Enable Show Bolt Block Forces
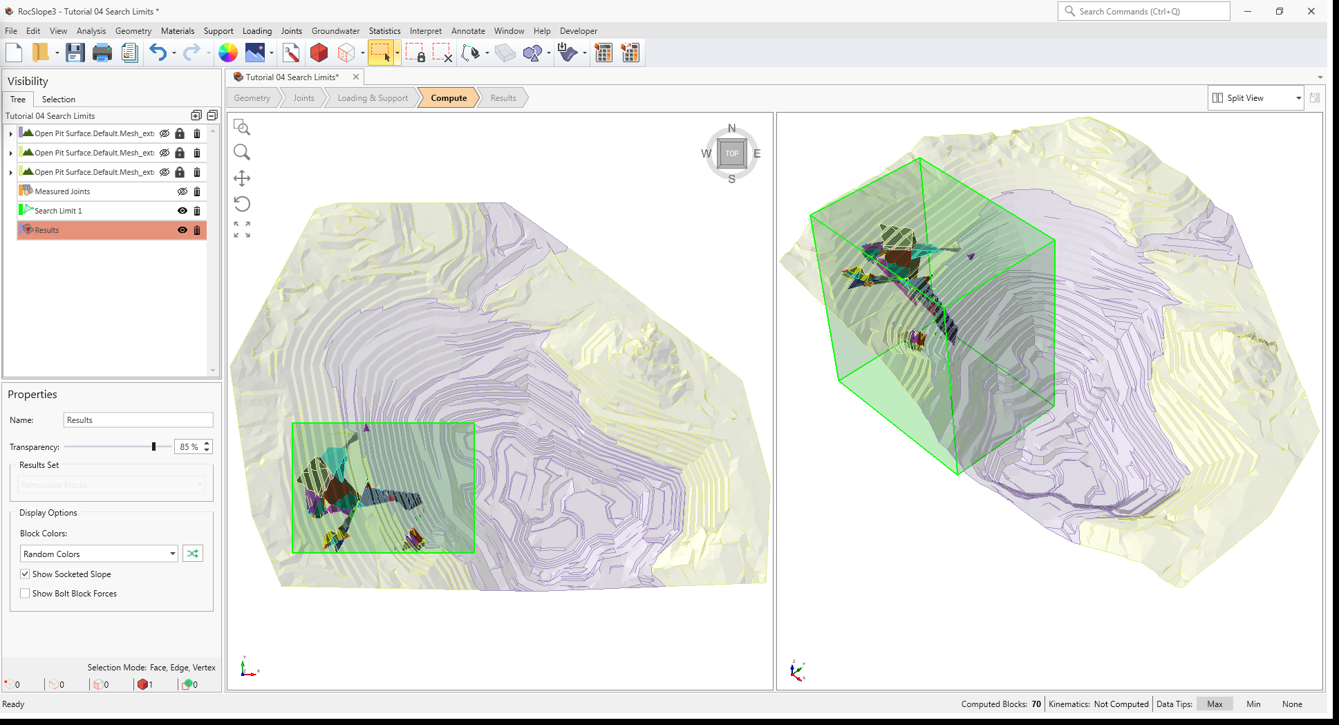 [25, 593]
